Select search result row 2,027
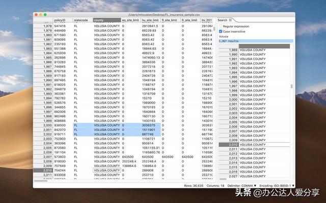The image size is (326, 203). (254, 176)
